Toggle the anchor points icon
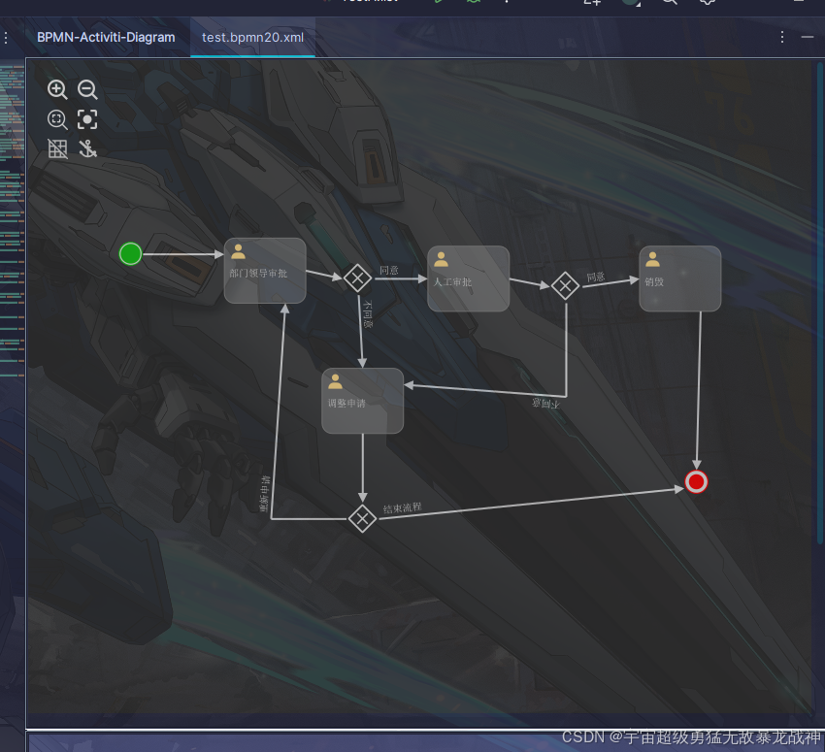This screenshot has width=825, height=752. pyautogui.click(x=87, y=148)
